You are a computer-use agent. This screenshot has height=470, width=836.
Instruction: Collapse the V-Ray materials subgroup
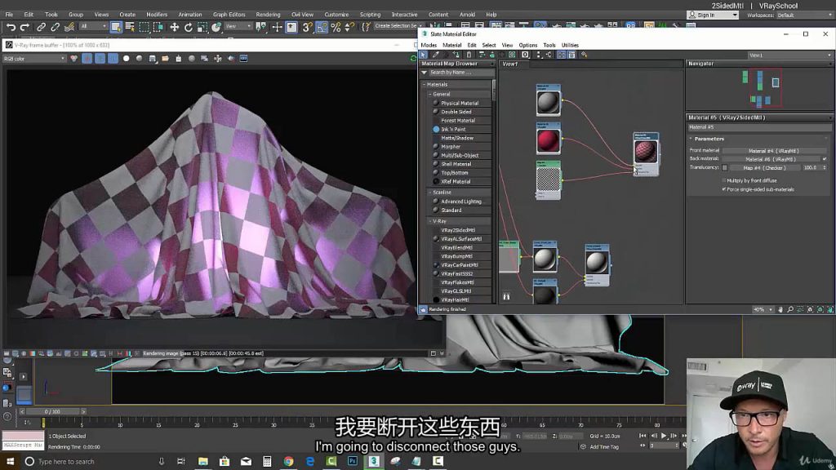[x=430, y=221]
